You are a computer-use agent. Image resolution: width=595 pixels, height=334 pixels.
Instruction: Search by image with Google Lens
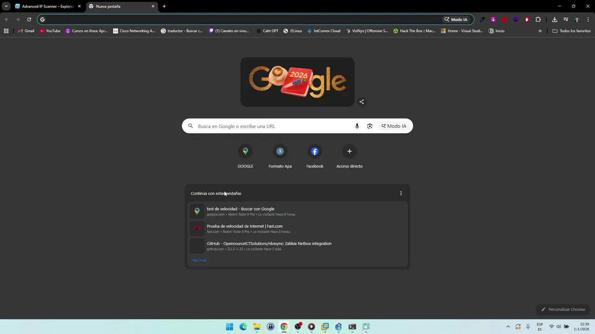point(370,126)
